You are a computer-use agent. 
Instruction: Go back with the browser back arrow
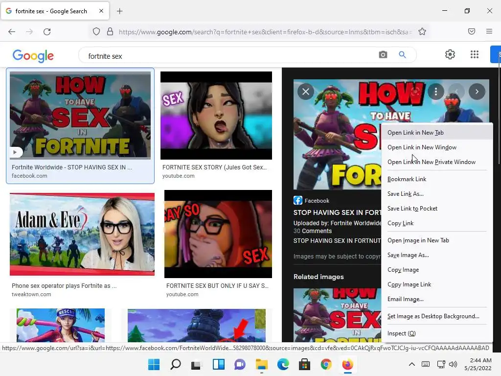(x=12, y=32)
